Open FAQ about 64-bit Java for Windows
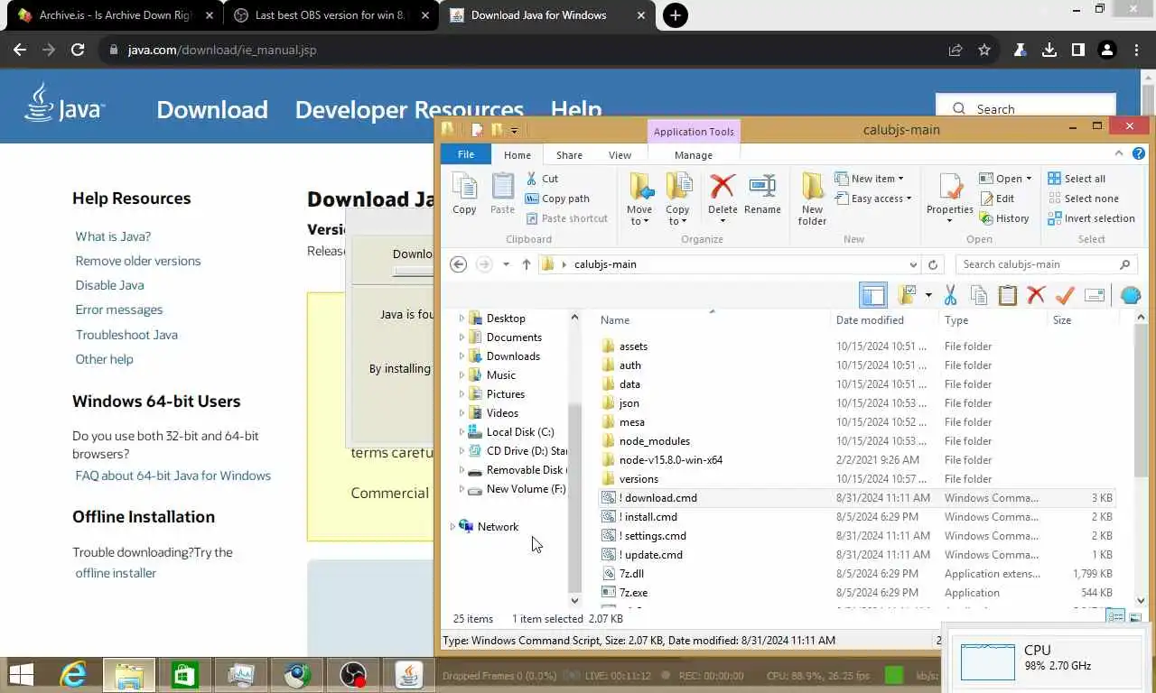The height and width of the screenshot is (693, 1156). point(173,476)
